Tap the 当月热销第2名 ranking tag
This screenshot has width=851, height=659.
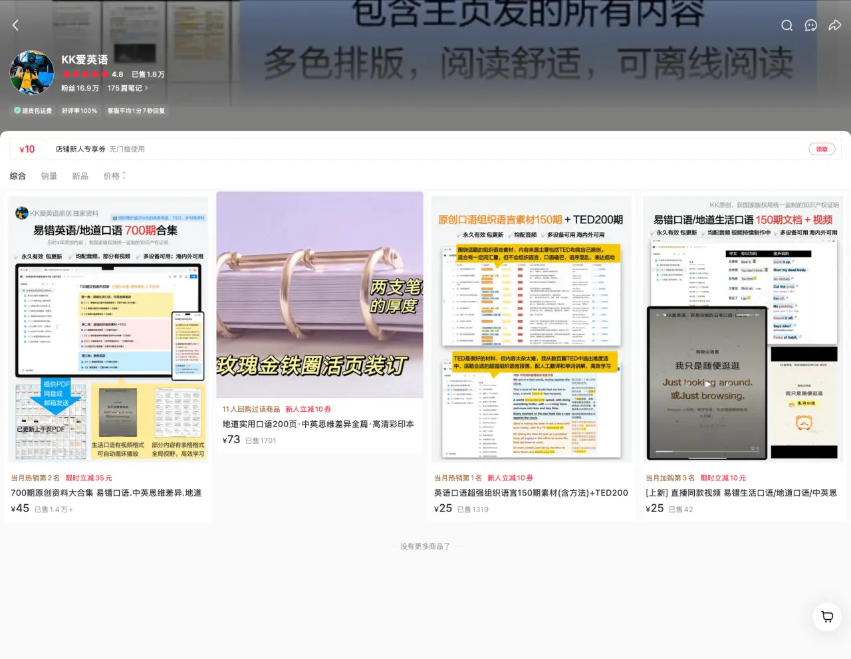click(x=35, y=478)
